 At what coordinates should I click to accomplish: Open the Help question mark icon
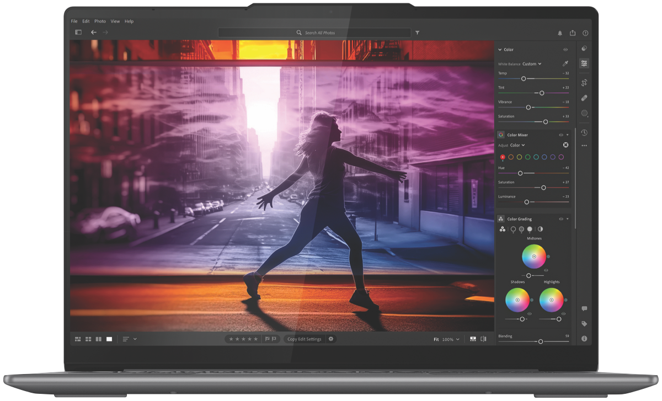point(585,33)
